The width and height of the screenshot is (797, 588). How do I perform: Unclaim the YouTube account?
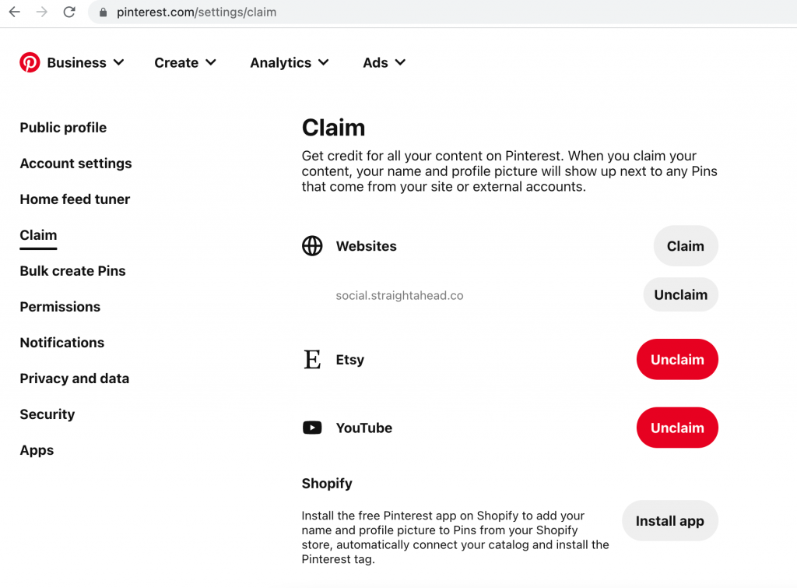(677, 428)
